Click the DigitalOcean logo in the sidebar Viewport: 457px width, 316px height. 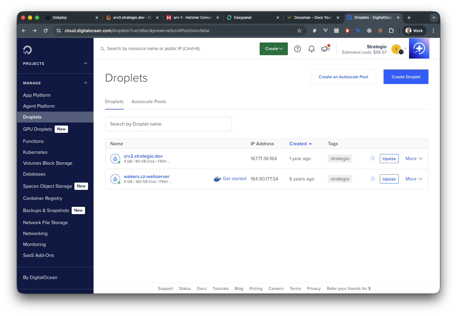point(27,50)
